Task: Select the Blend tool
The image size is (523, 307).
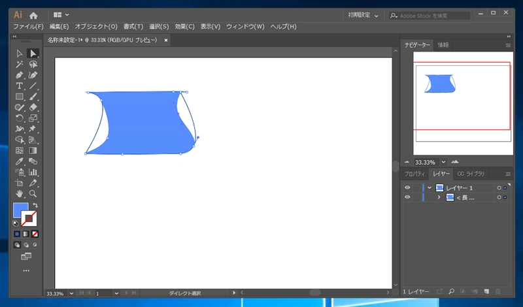Action: pyautogui.click(x=33, y=161)
